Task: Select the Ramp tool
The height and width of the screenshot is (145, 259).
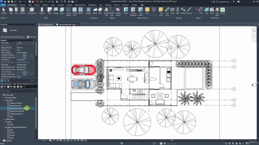Action: [x=95, y=11]
